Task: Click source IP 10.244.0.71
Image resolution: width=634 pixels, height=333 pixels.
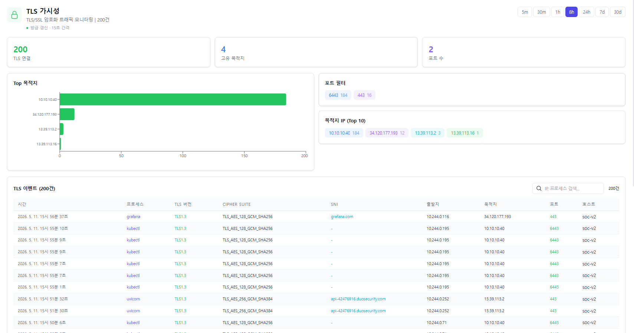Action: (x=437, y=323)
